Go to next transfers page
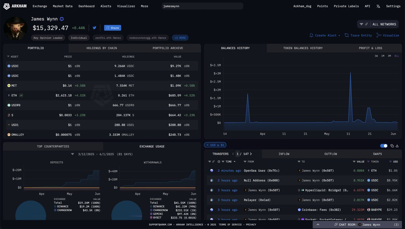Image resolution: width=405 pixels, height=229 pixels. tap(251, 154)
